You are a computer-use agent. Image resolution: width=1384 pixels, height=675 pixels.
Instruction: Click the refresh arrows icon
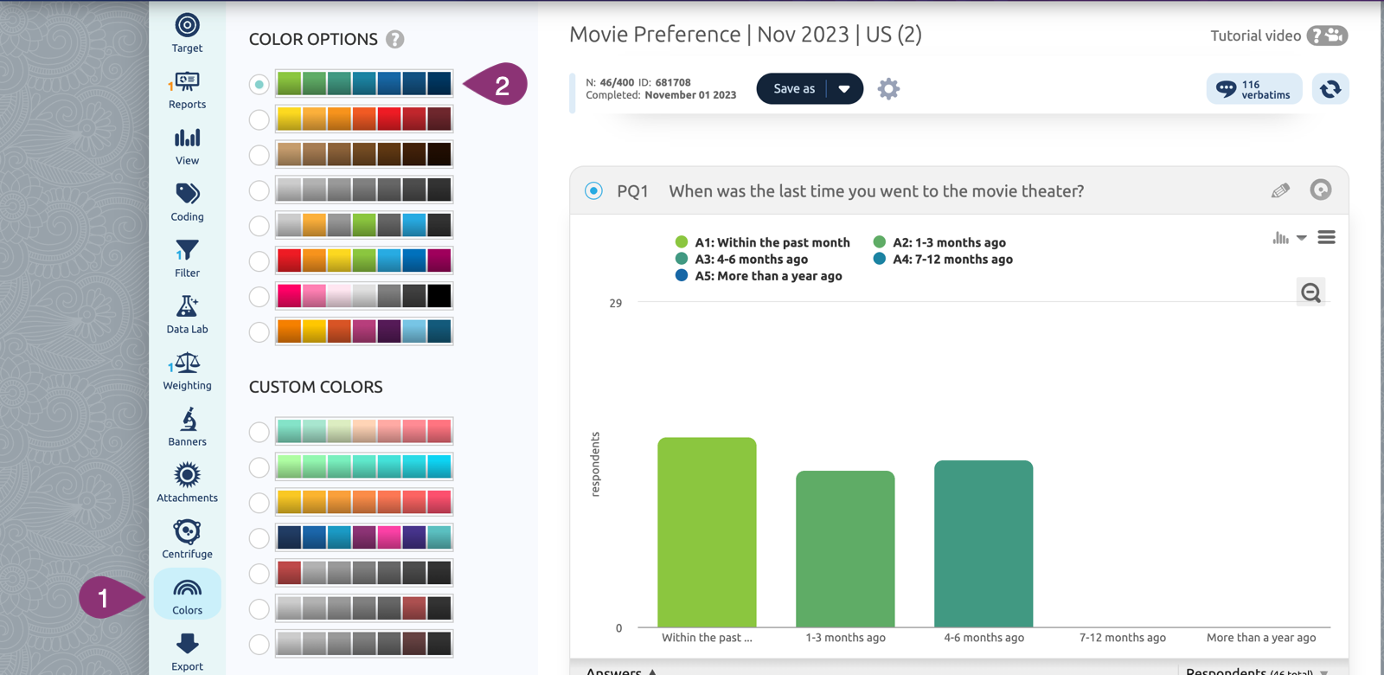pos(1330,89)
